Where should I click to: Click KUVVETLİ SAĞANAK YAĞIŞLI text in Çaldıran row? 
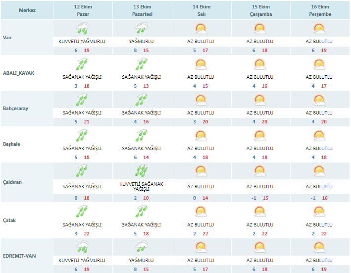142,186
